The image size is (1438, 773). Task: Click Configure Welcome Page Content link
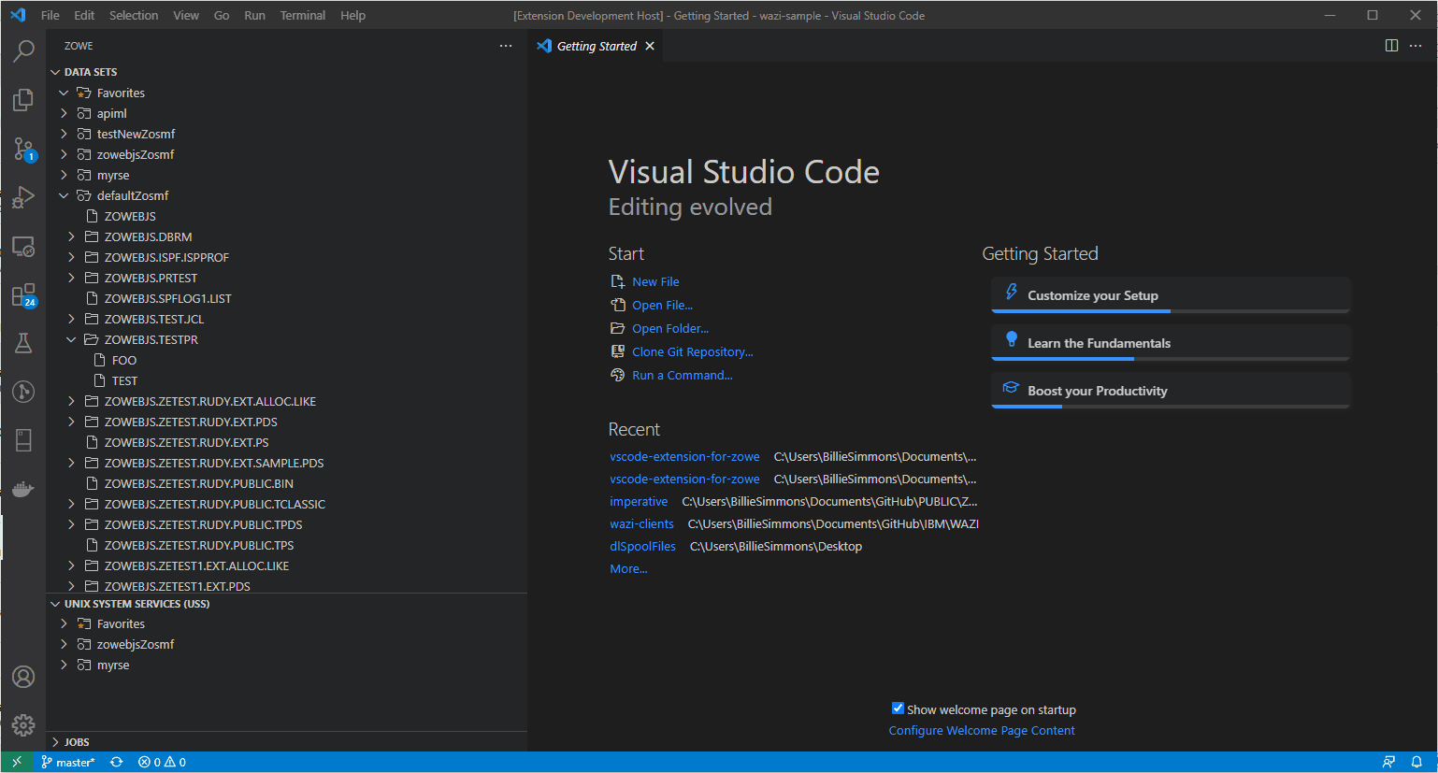pos(981,731)
